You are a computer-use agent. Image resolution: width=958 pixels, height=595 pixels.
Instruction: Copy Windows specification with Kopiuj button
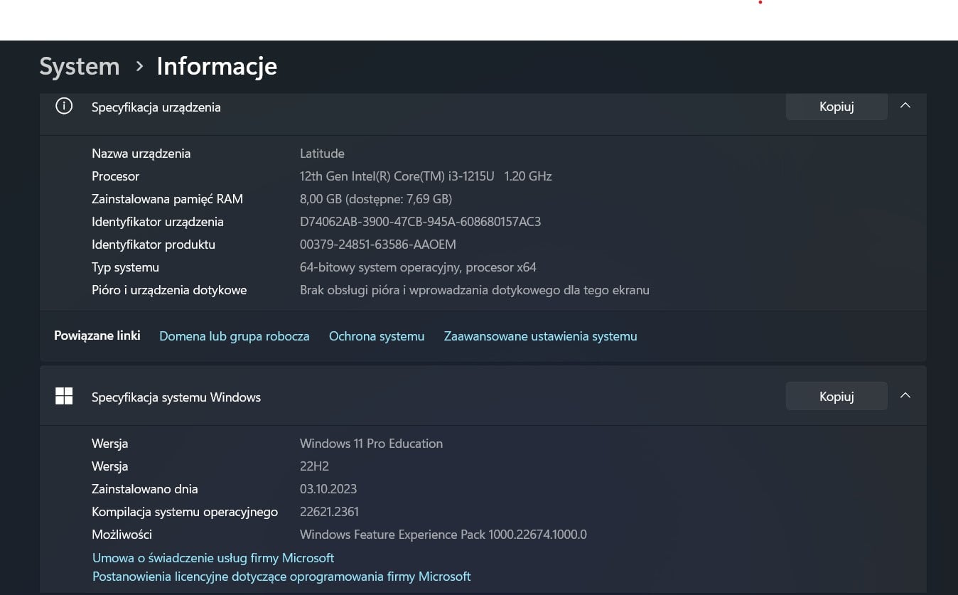[x=836, y=397]
